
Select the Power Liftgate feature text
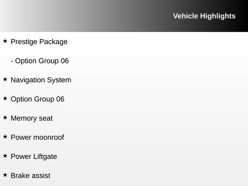pyautogui.click(x=34, y=157)
